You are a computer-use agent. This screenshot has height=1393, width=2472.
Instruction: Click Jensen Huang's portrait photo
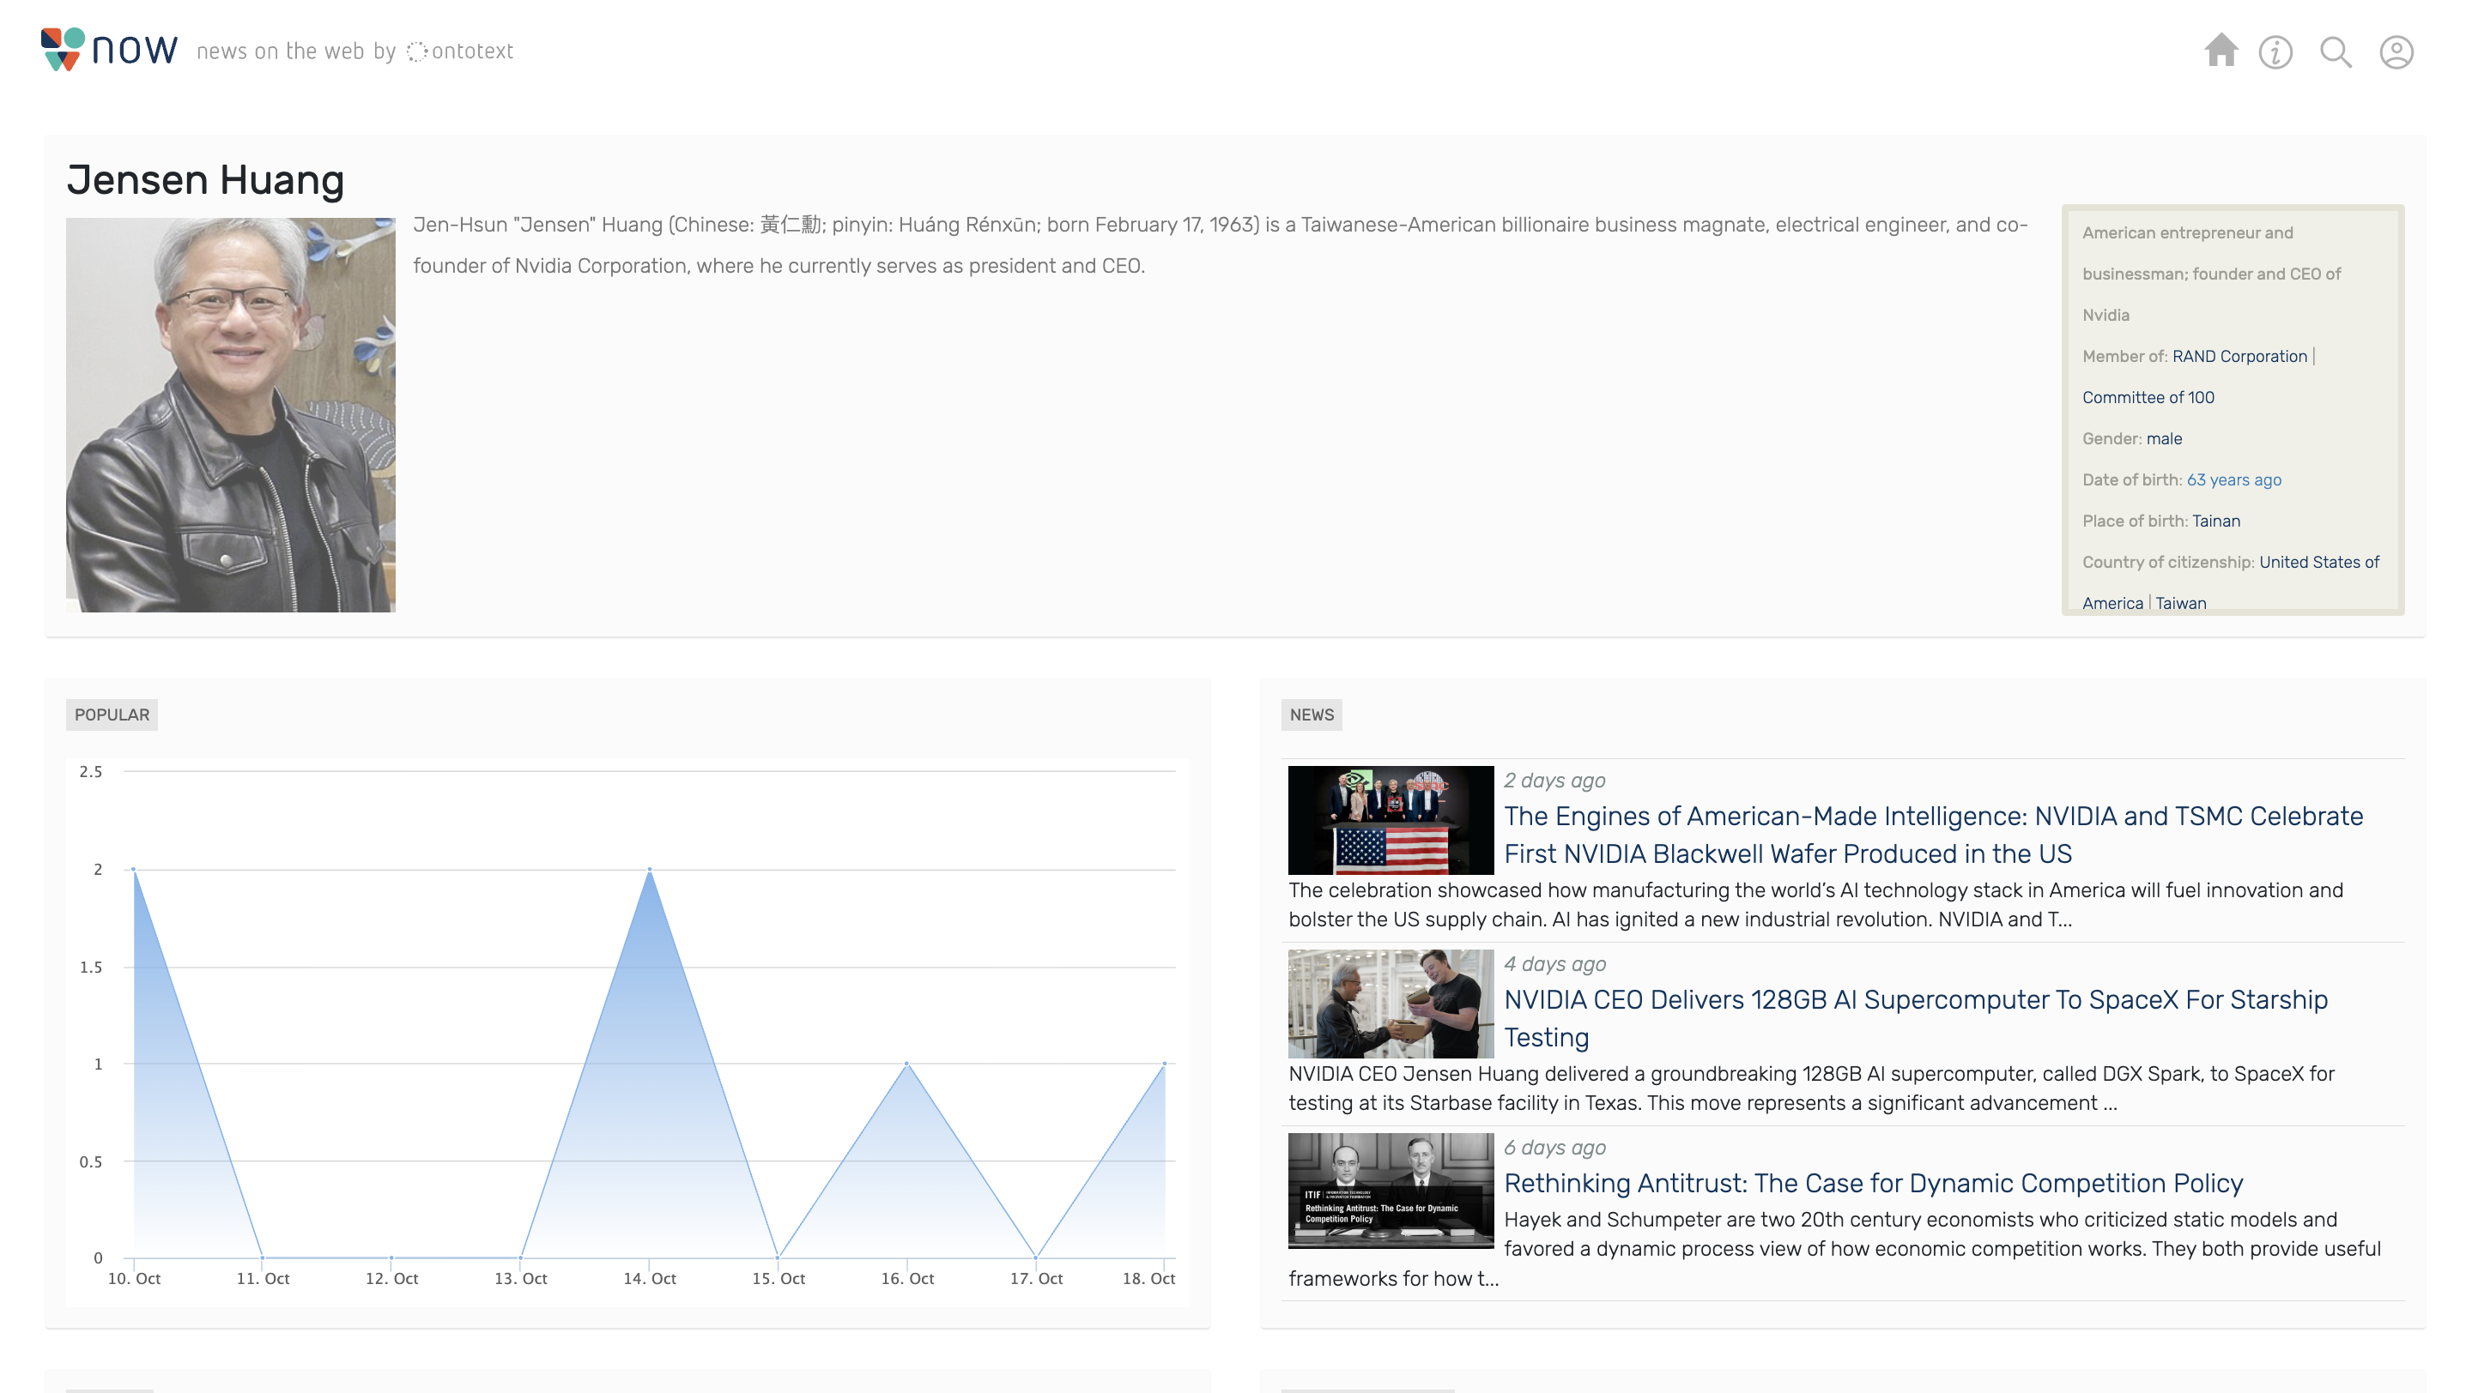(230, 414)
